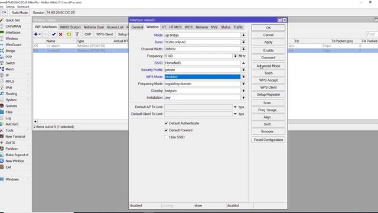Image resolution: width=378 pixels, height=213 pixels.
Task: Expand the Default AP Tx Limit arrow
Action: pyautogui.click(x=235, y=107)
